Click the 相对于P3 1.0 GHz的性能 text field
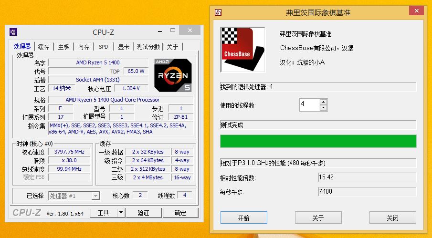The image size is (432, 238). 318,163
